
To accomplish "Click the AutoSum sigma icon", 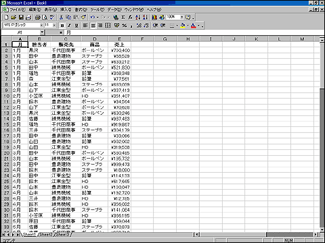I will coord(123,18).
